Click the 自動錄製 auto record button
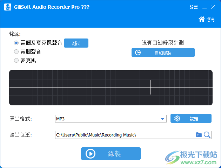 pos(163,52)
